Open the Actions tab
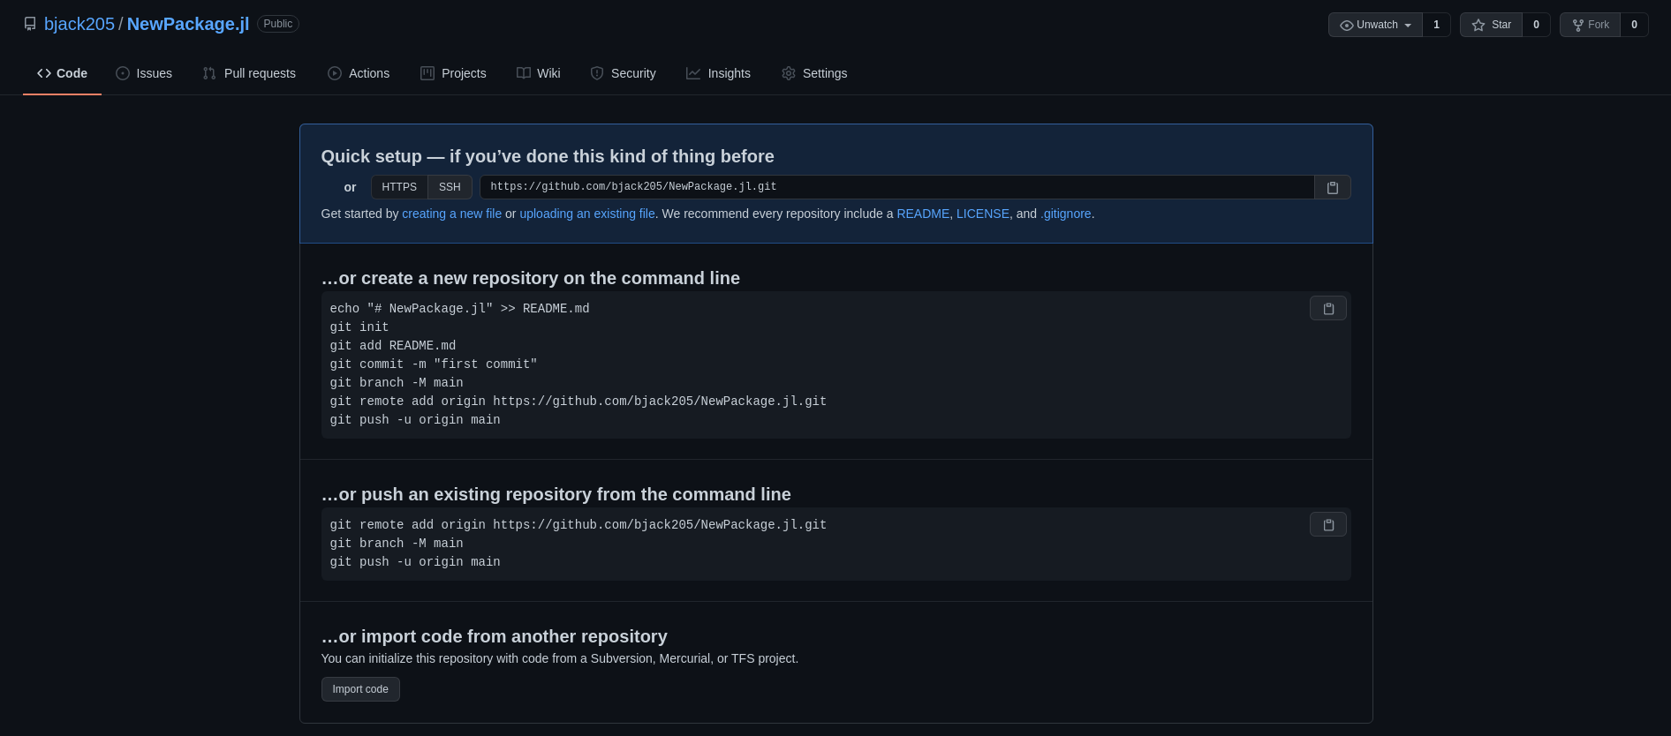The height and width of the screenshot is (736, 1671). (359, 73)
